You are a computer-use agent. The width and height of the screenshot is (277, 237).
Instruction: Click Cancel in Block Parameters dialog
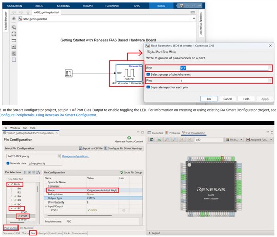point(228,99)
